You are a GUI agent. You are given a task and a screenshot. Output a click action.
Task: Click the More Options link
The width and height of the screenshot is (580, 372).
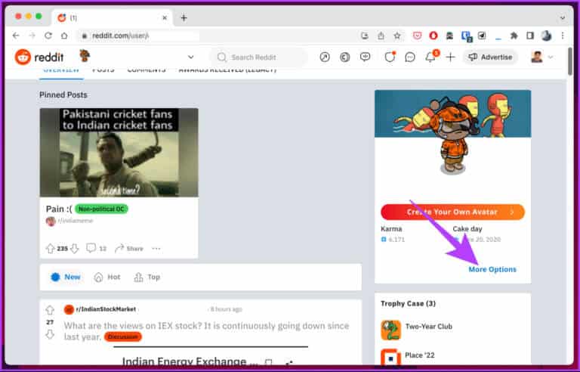point(492,269)
